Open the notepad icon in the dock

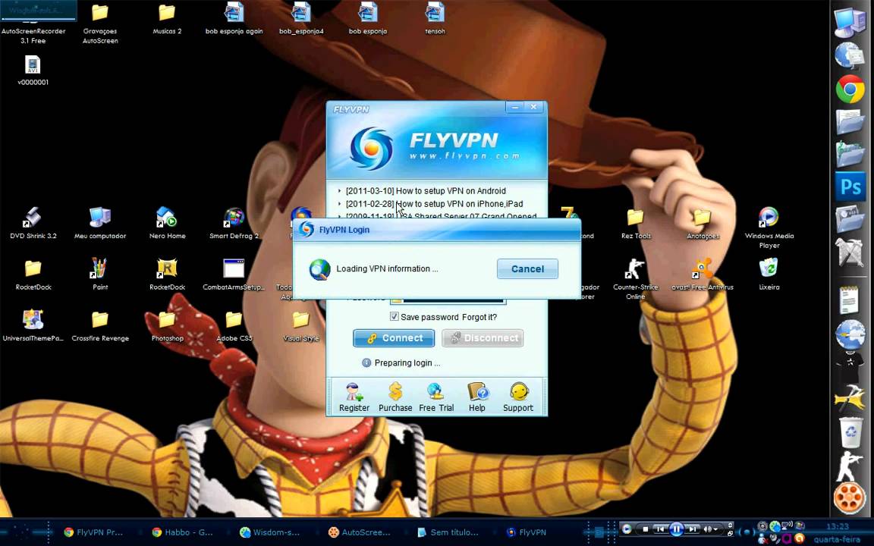pos(849,300)
